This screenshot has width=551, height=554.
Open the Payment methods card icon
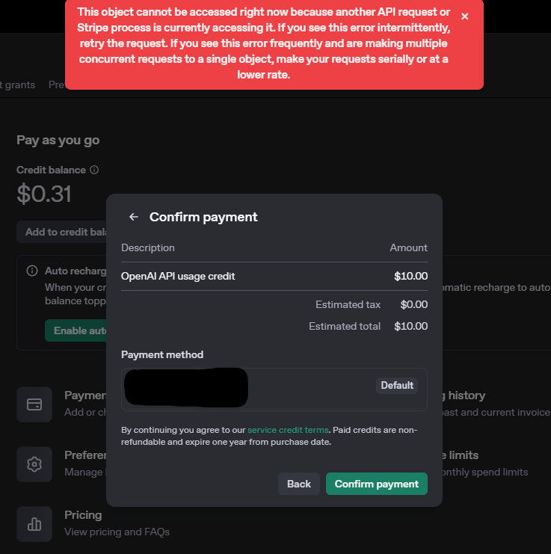tap(34, 404)
